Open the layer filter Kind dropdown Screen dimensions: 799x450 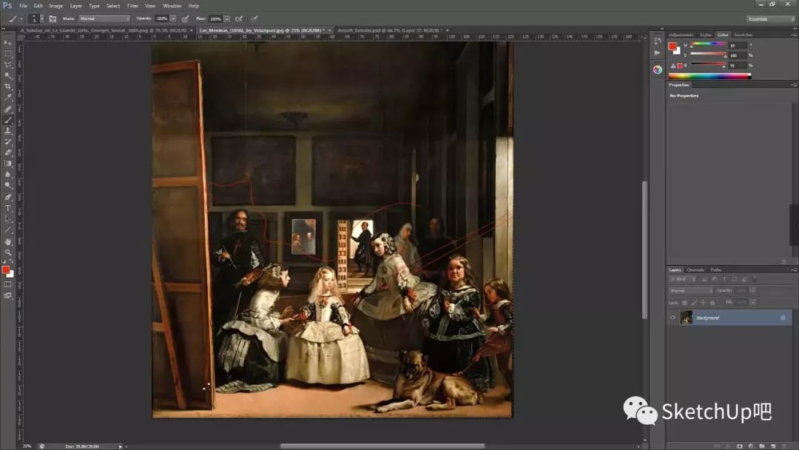pos(683,279)
